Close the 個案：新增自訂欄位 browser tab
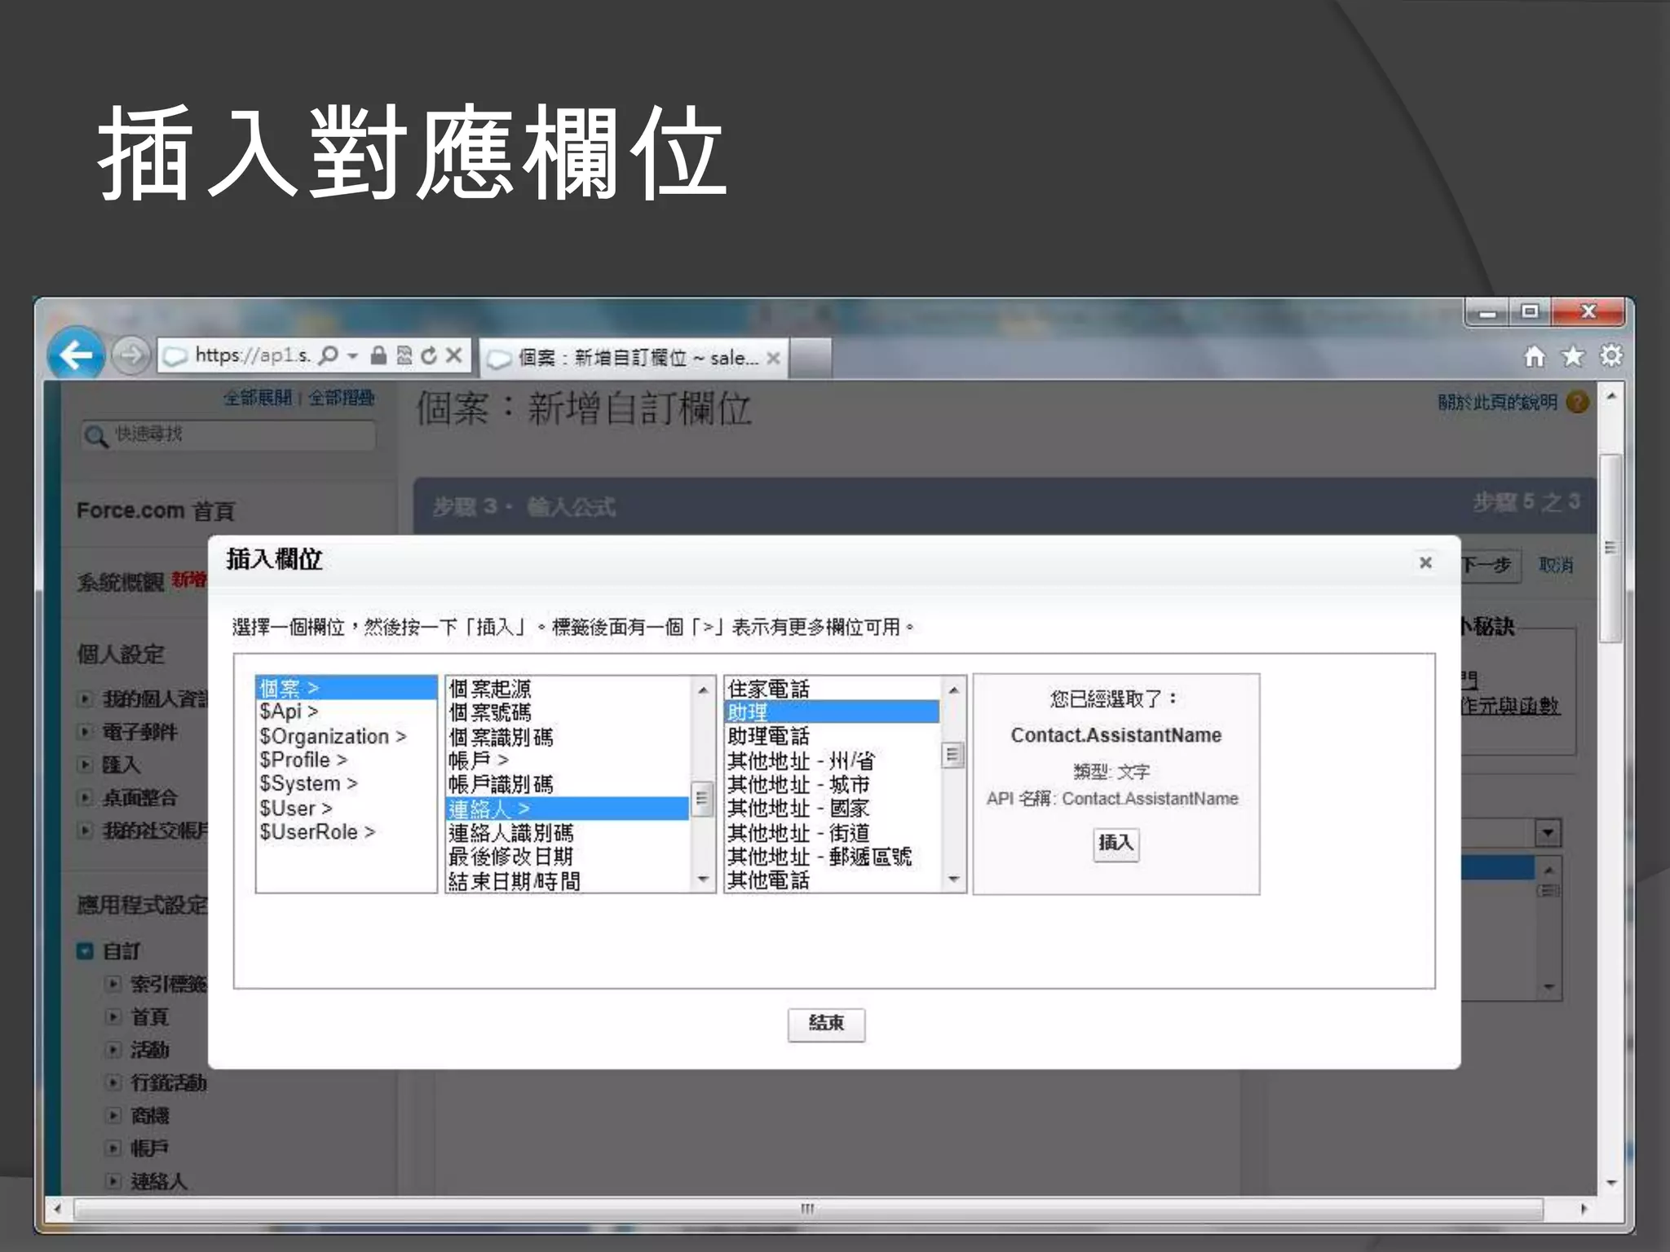 [x=774, y=358]
